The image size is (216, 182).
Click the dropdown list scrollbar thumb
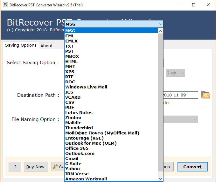160,102
